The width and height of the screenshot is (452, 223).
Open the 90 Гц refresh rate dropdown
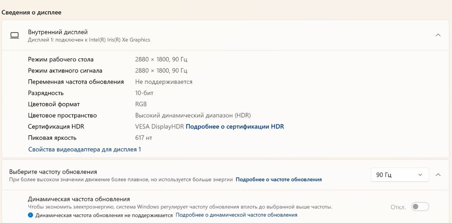399,175
